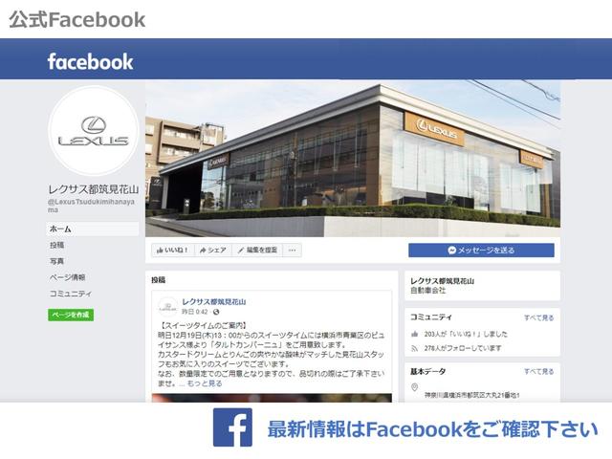Open the dealership cover photo
This screenshot has height=459, width=612.
click(353, 159)
